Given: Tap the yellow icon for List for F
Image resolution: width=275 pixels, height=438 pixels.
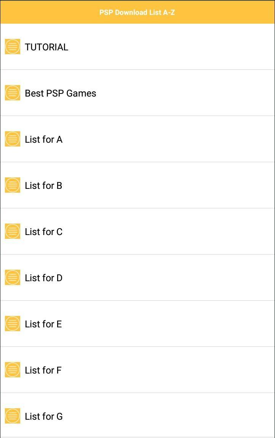Looking at the screenshot, I should [13, 370].
